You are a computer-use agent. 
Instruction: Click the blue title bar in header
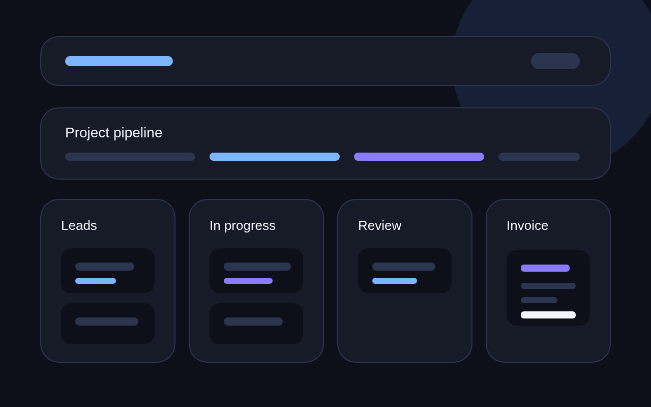coord(119,61)
